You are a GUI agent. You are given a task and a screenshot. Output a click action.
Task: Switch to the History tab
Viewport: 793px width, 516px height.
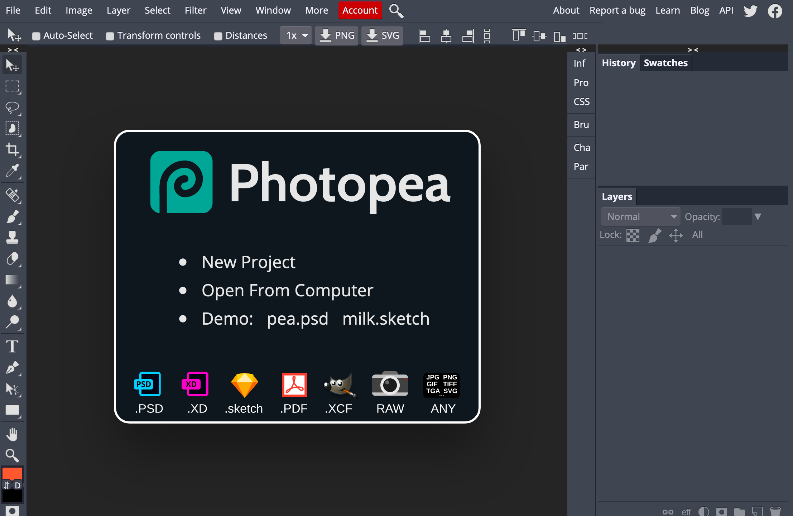[x=619, y=63]
